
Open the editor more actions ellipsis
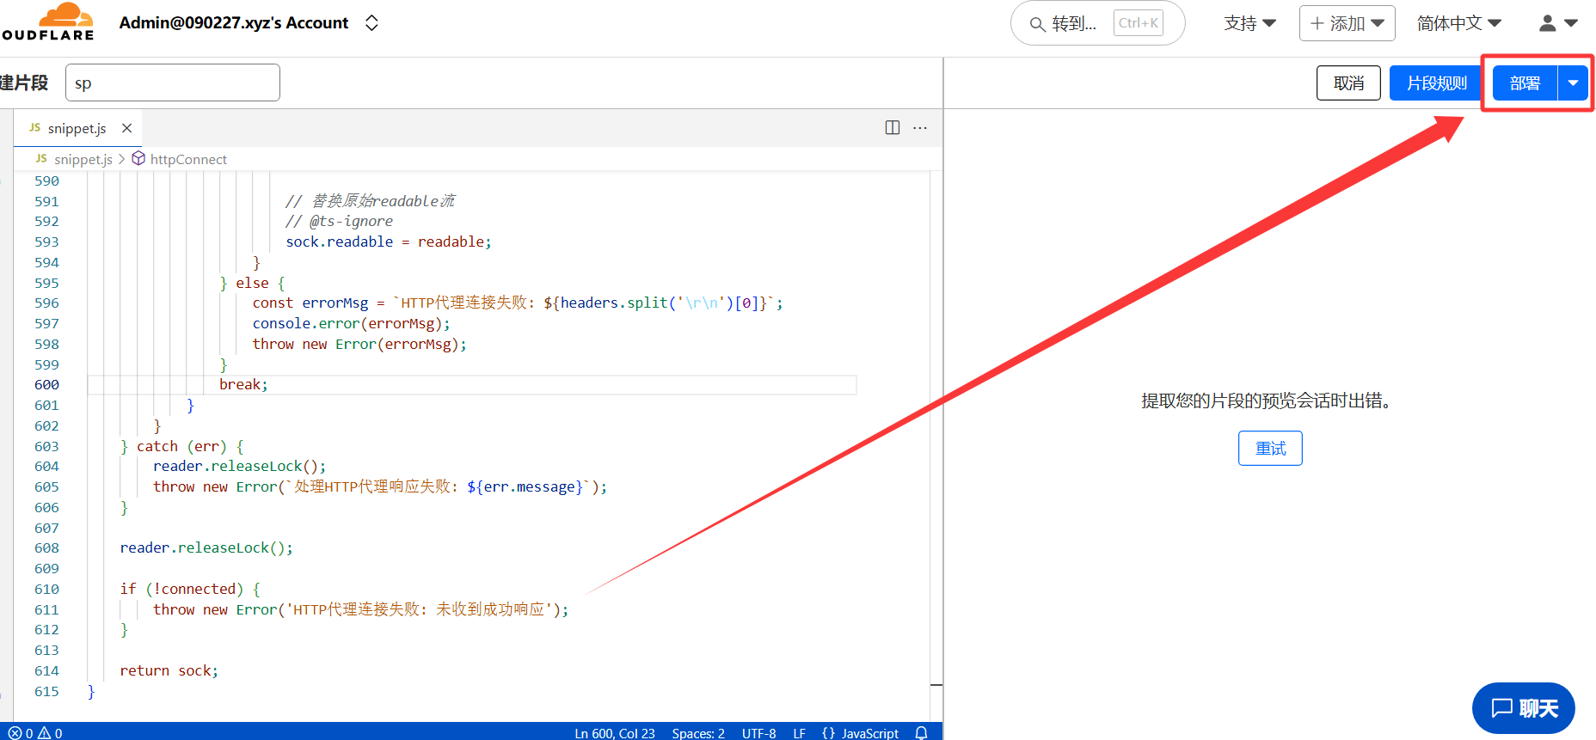point(920,128)
